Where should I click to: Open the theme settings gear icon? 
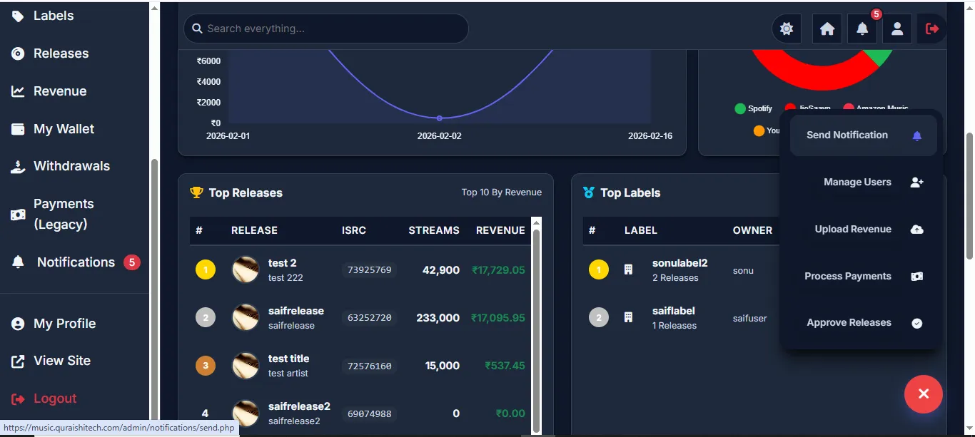click(787, 29)
